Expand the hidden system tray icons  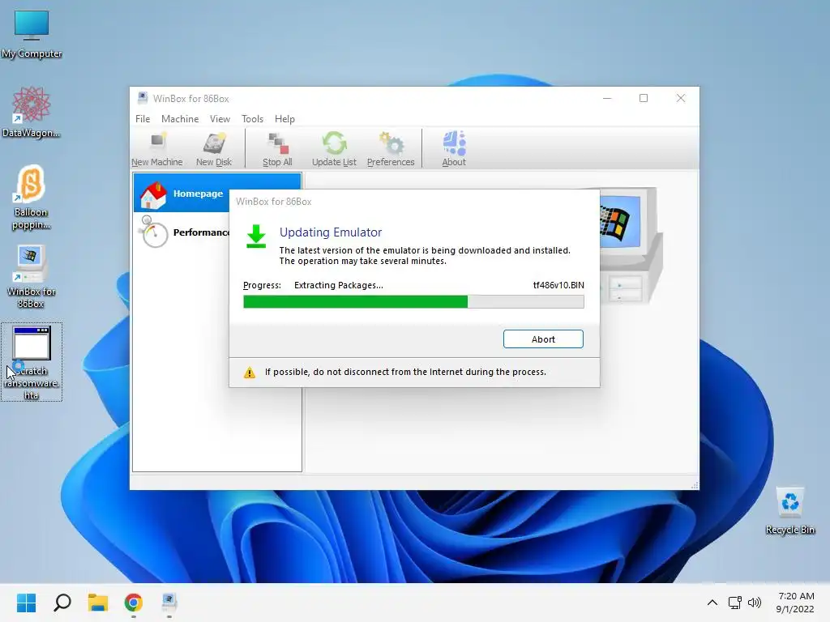tap(712, 603)
